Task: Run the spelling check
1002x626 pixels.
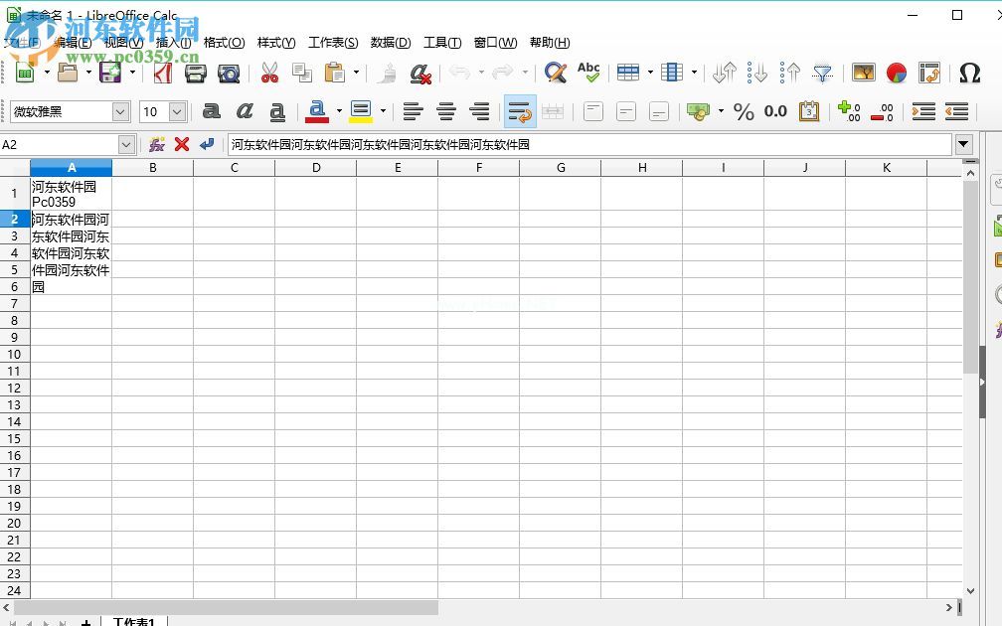Action: tap(587, 72)
